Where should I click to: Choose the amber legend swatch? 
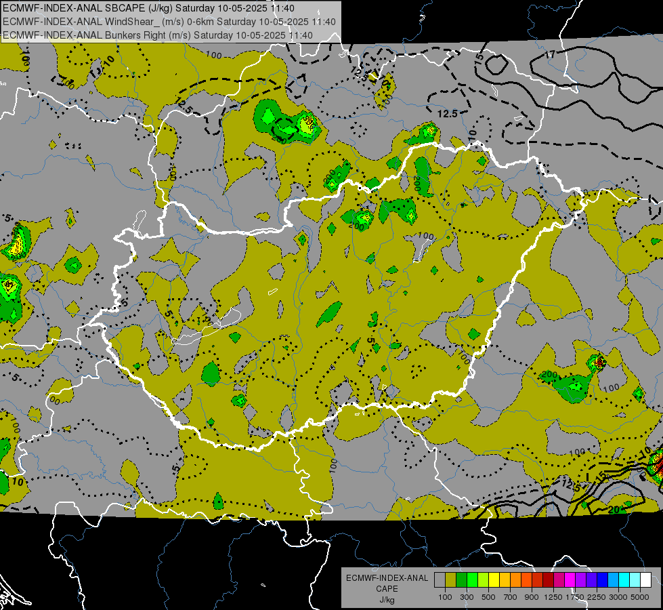(505, 579)
